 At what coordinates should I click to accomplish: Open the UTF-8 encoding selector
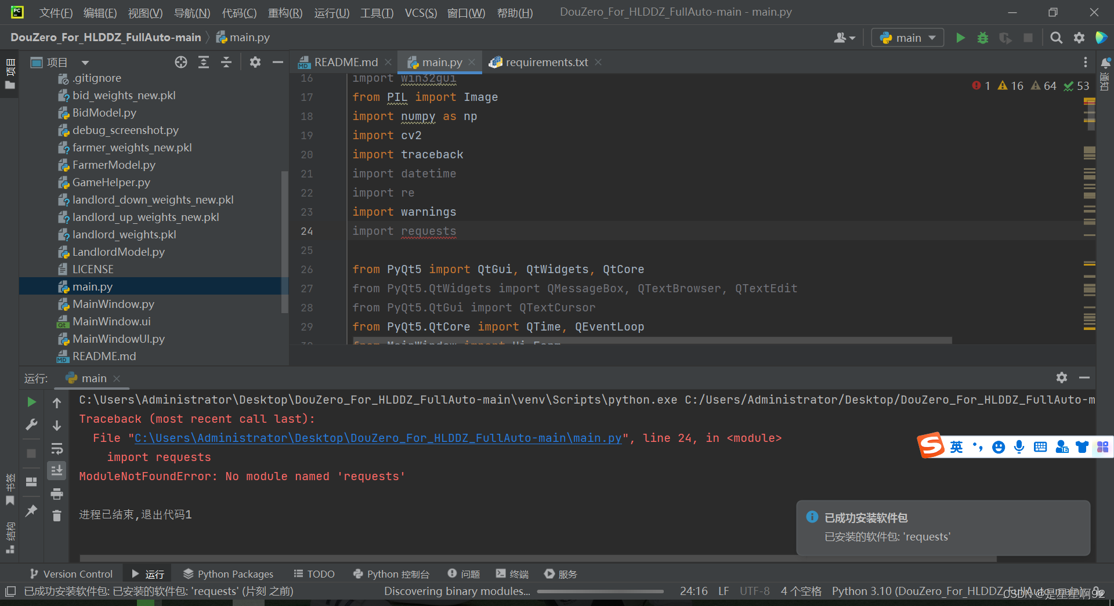[x=754, y=591]
